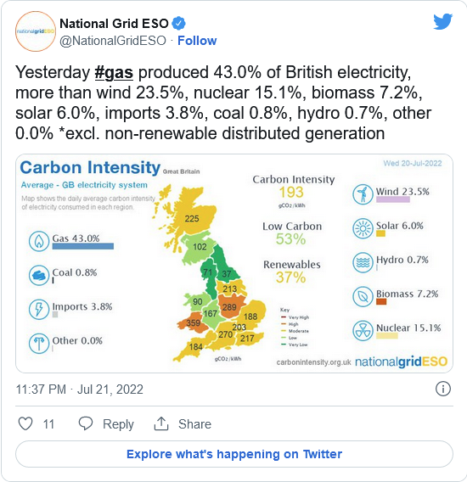Click the Nuclear radiation icon in the infographic
This screenshot has height=482, width=467.
[363, 331]
